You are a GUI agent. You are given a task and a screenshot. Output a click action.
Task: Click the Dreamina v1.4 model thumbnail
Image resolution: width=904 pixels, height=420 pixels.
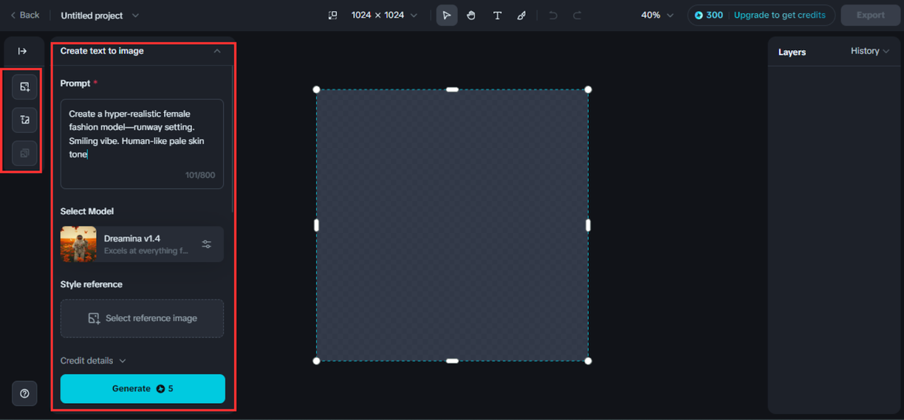78,244
